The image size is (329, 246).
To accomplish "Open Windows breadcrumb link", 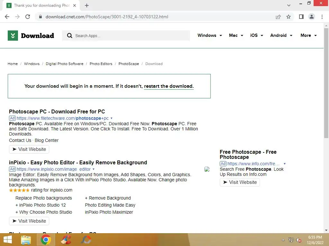I will point(32,64).
